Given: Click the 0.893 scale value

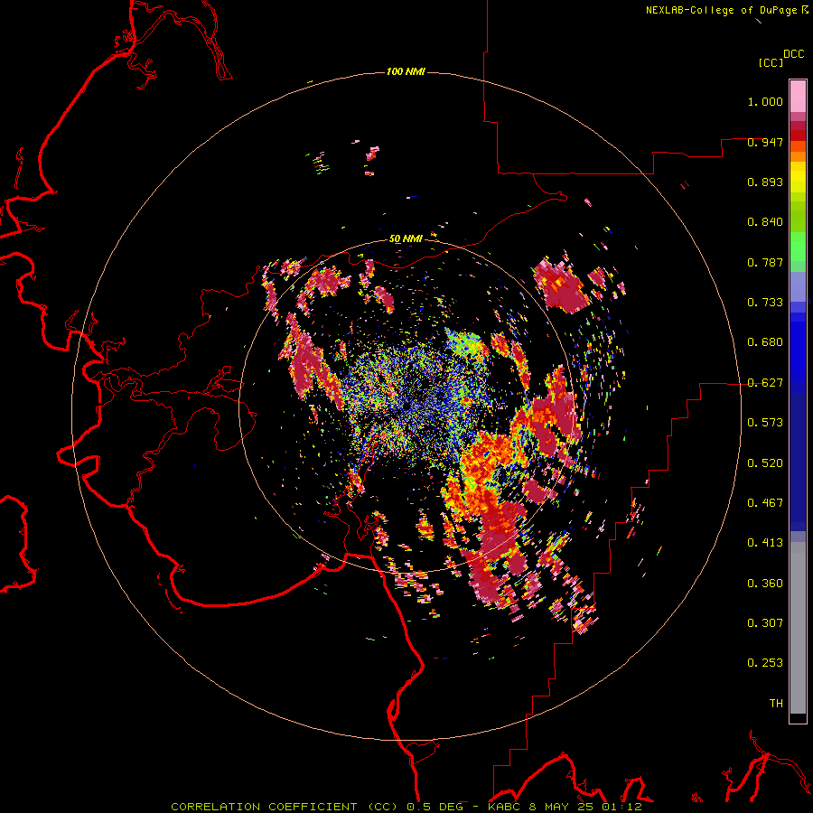Looking at the screenshot, I should point(765,182).
